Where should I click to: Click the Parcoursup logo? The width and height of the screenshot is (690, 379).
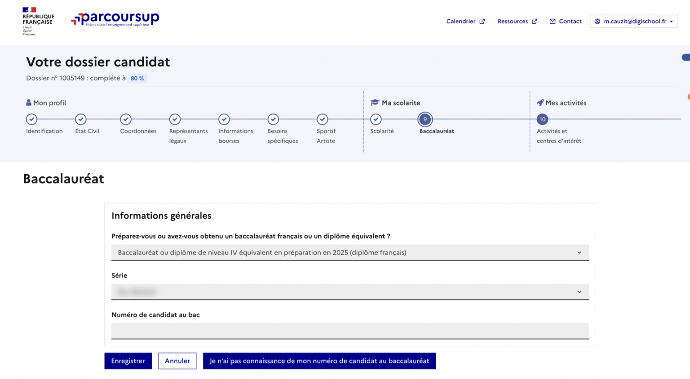(x=116, y=20)
